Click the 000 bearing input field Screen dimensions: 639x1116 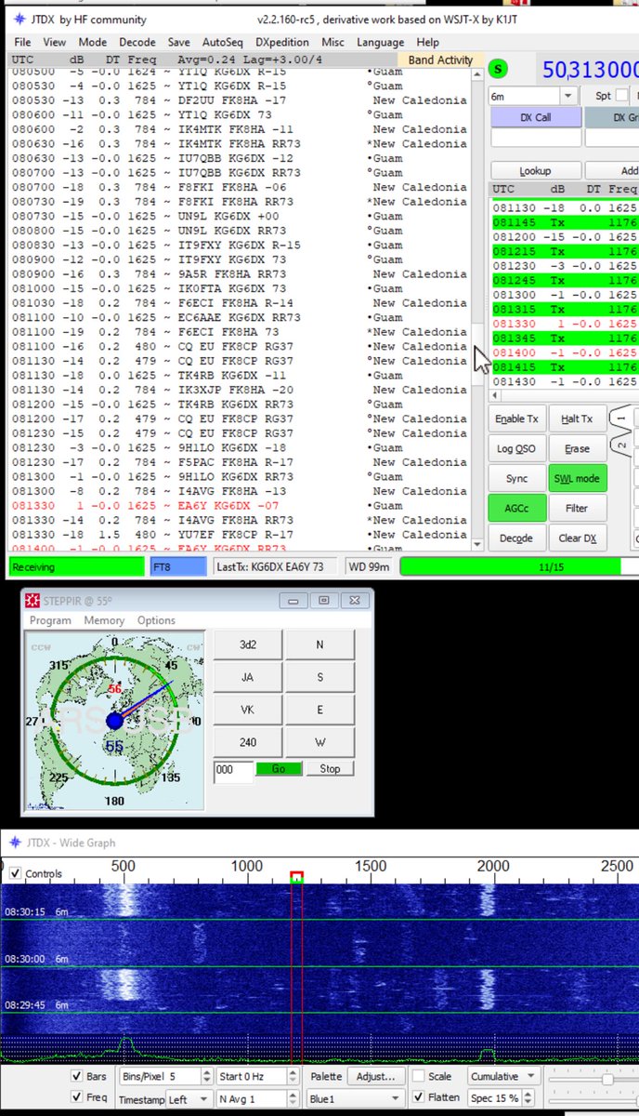click(x=233, y=770)
